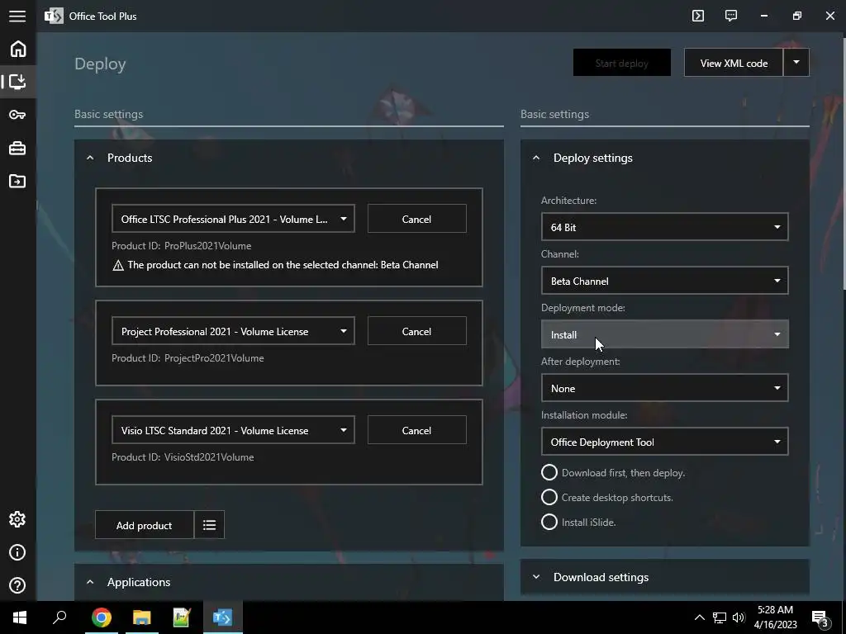Viewport: 846px width, 634px height.
Task: Enable Create desktop shortcuts option
Action: 549,497
